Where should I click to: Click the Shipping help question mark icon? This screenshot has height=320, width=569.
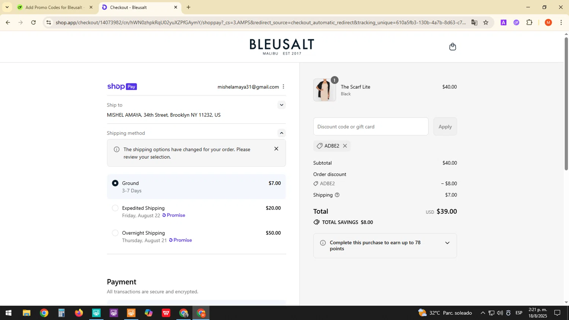point(337,195)
